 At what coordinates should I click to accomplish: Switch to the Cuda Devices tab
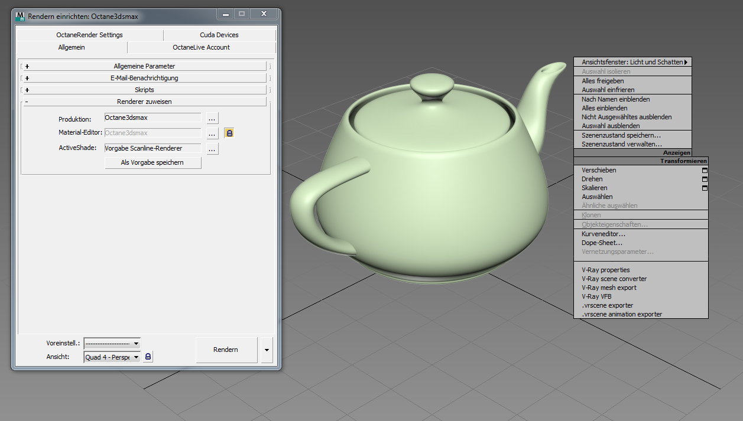point(219,35)
